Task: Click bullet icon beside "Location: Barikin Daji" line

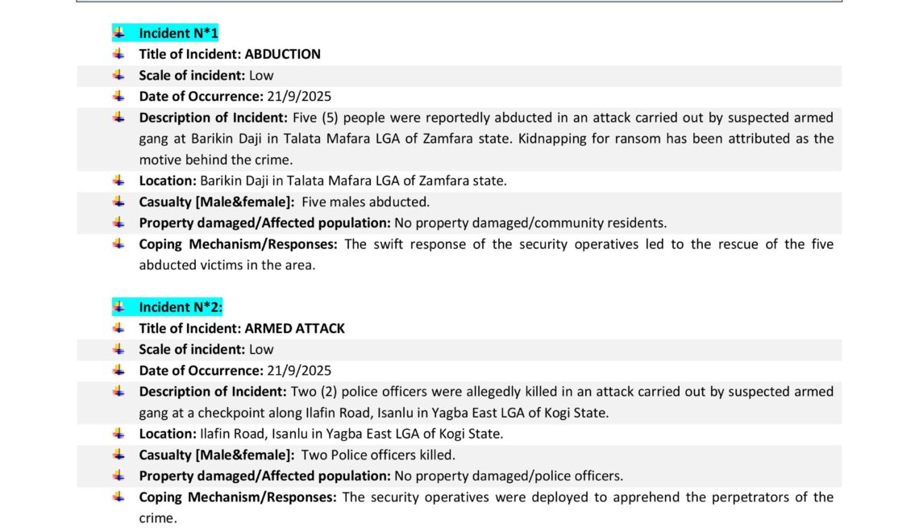Action: tap(119, 181)
